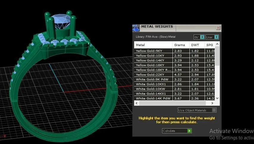Click the 2.94 DWT value
This screenshot has height=144, width=254.
tap(195, 75)
